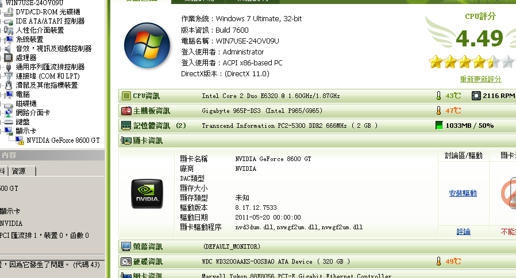This screenshot has width=516, height=278.
Task: Click the motherboard temperature 47℃
Action: [x=453, y=111]
